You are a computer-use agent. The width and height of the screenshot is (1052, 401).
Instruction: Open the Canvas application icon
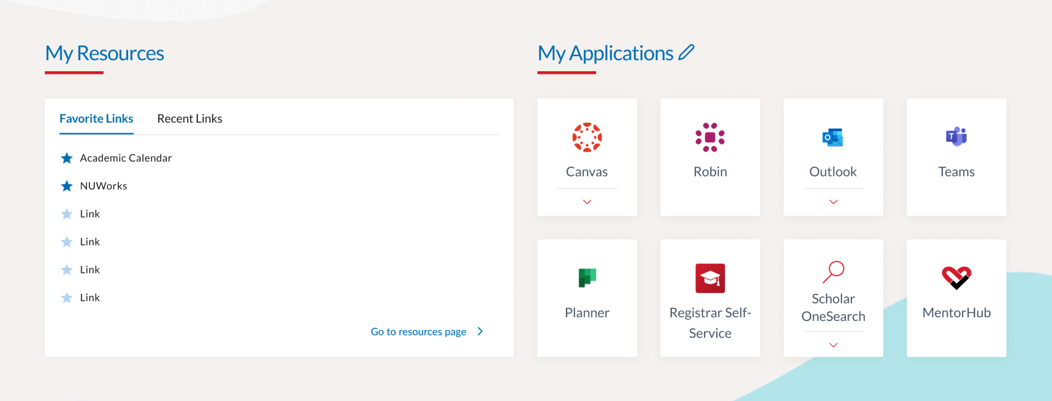coord(587,137)
